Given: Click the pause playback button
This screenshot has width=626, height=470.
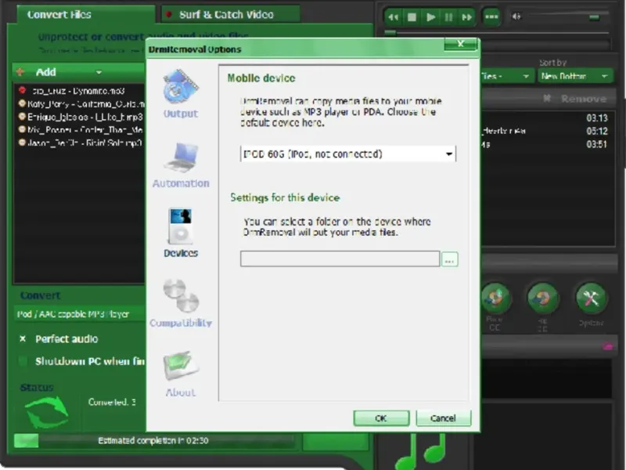Looking at the screenshot, I should point(448,17).
